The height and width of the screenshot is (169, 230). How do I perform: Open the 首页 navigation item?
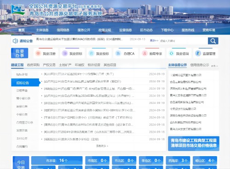point(22,30)
